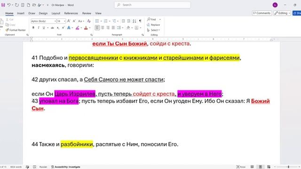Open the Change Case dropdown
This screenshot has width=301, height=169.
[x=81, y=21]
